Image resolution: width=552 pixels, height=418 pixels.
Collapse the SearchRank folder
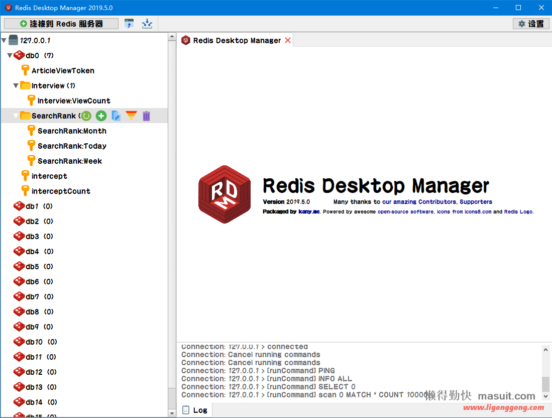tap(16, 116)
